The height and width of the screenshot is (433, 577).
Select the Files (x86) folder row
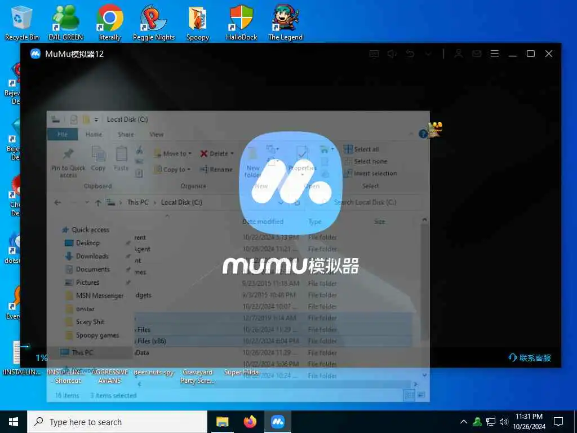pyautogui.click(x=272, y=341)
